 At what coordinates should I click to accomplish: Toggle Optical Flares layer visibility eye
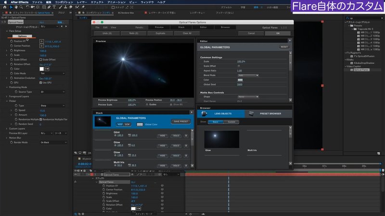click(76, 175)
